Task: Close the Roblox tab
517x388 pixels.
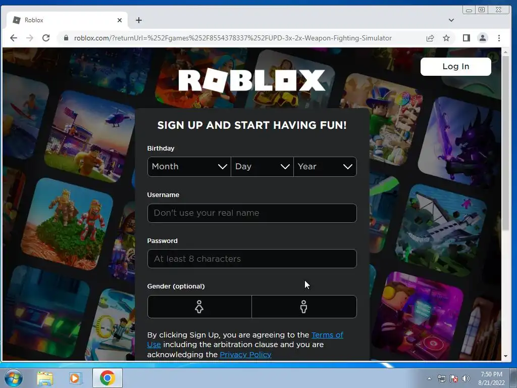Action: (x=119, y=20)
